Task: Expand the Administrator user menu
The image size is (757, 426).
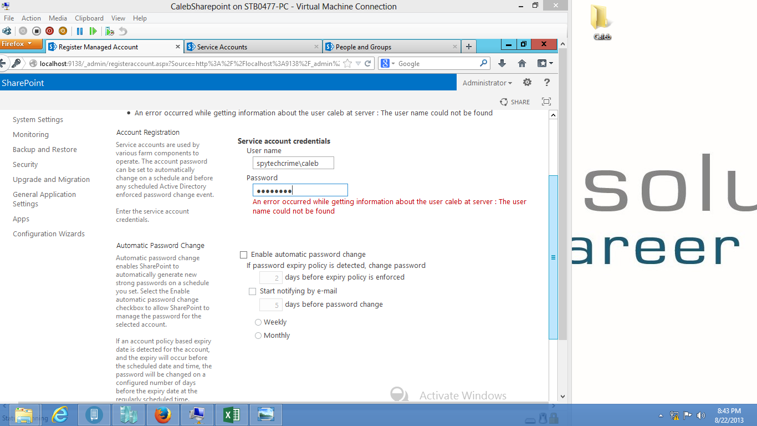Action: coord(487,83)
